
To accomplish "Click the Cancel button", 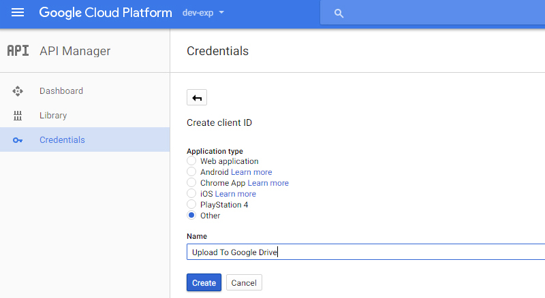I will [244, 283].
